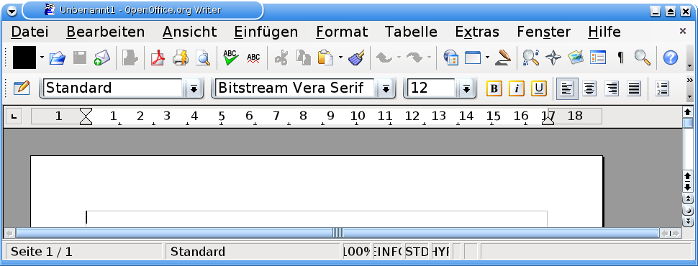This screenshot has height=266, width=698.
Task: Open the Styles and Formatting window icon
Action: click(22, 88)
